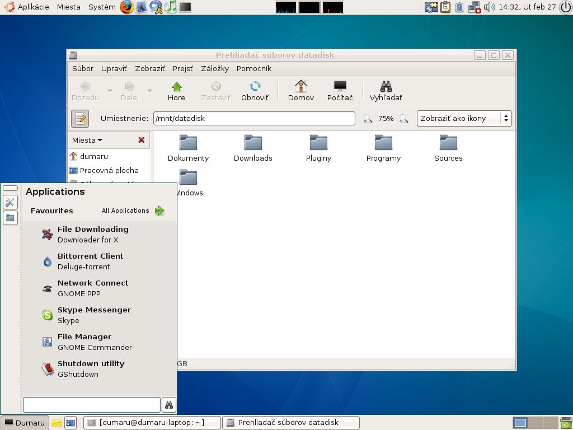This screenshot has width=573, height=430.
Task: Open the Sources folder
Action: coord(448,148)
